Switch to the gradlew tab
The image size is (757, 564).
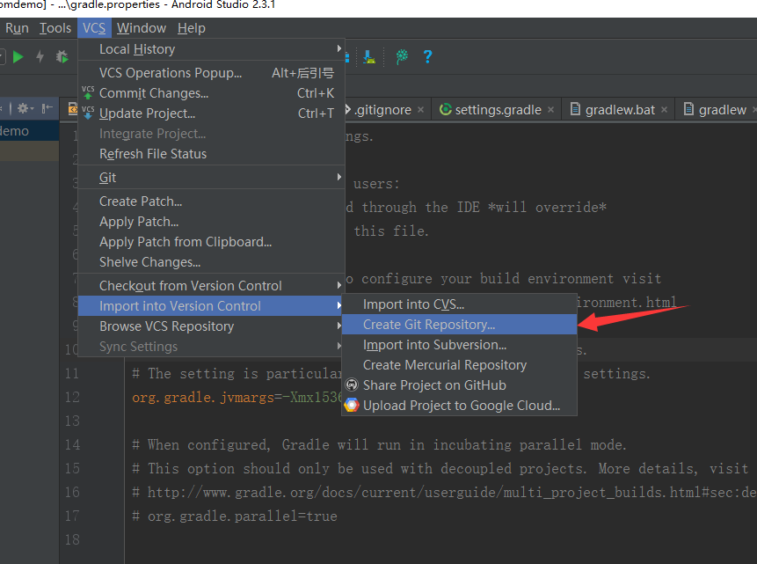tap(722, 110)
